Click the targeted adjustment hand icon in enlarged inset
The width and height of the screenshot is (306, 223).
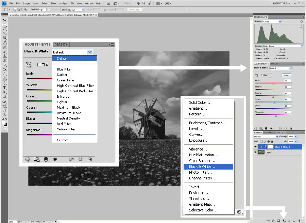(29, 64)
